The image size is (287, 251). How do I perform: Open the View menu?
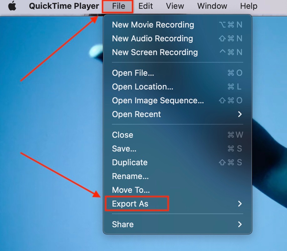coord(175,6)
